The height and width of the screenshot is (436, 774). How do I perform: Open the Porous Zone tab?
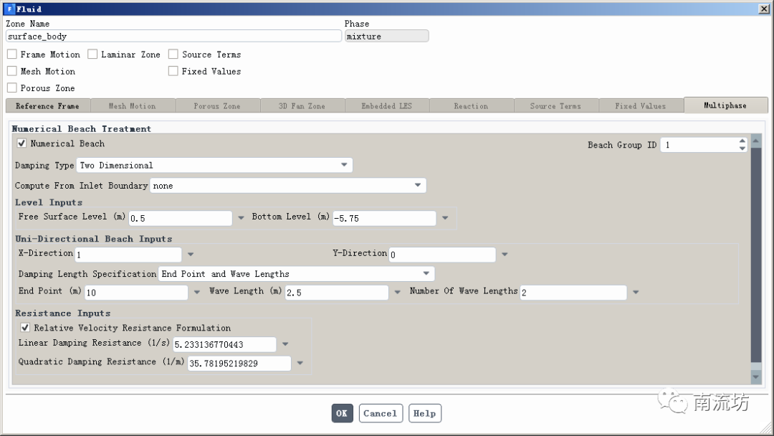217,105
